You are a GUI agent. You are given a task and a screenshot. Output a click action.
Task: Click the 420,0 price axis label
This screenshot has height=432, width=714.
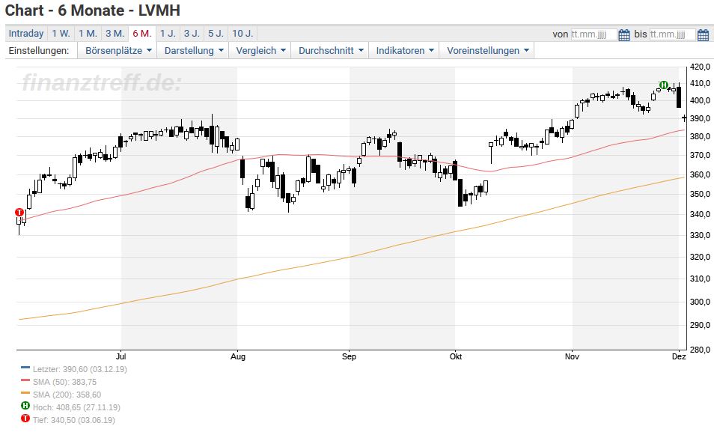tap(701, 67)
